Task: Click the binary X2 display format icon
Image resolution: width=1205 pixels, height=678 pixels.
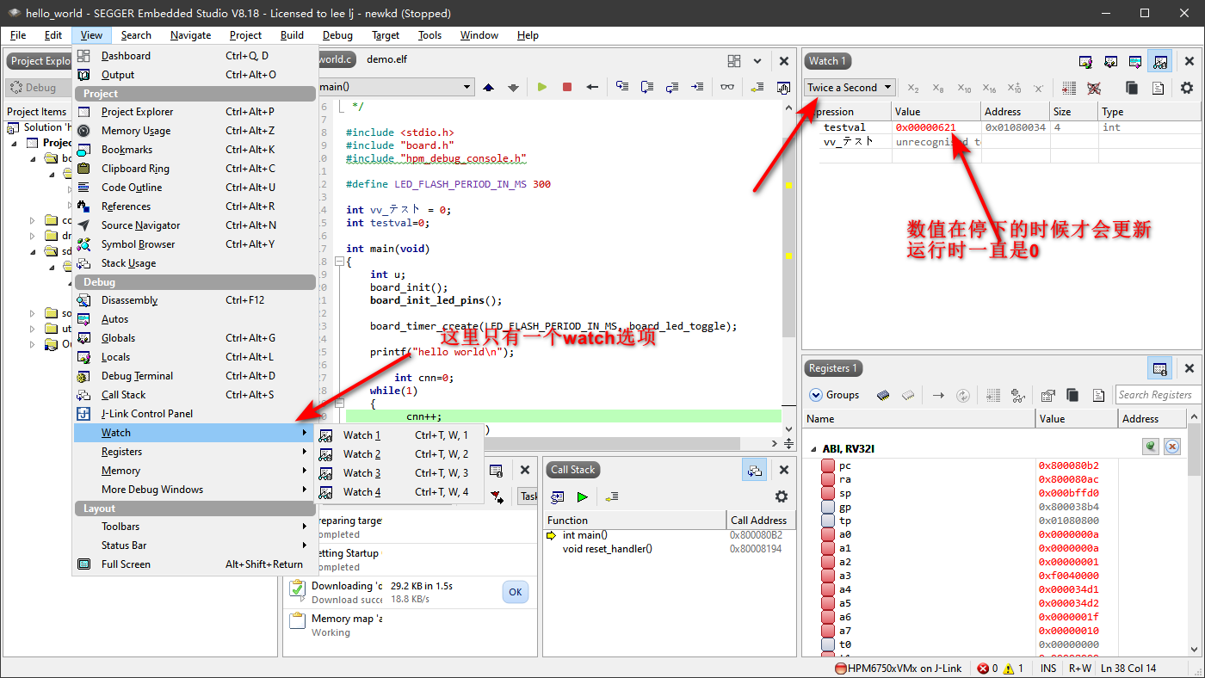Action: [913, 88]
